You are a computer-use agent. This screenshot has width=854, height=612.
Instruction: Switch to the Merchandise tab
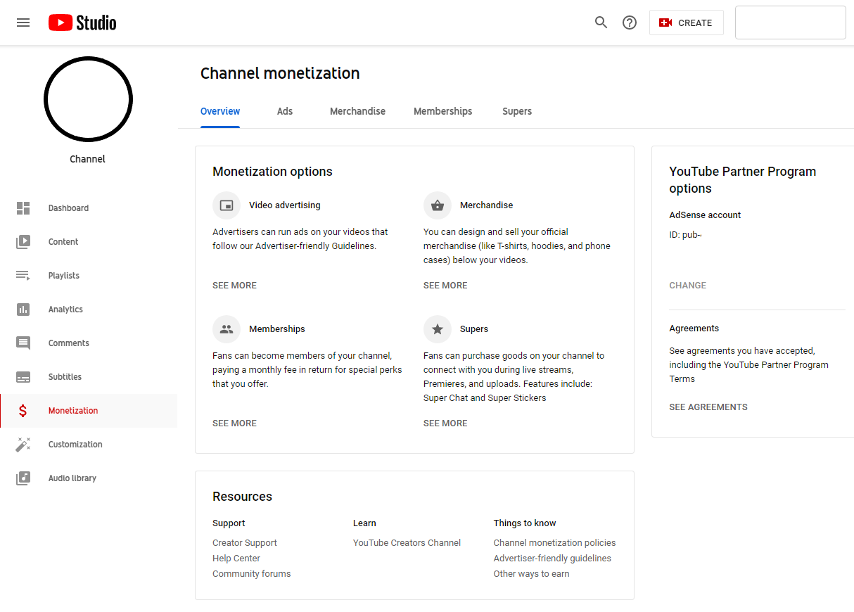coord(357,111)
